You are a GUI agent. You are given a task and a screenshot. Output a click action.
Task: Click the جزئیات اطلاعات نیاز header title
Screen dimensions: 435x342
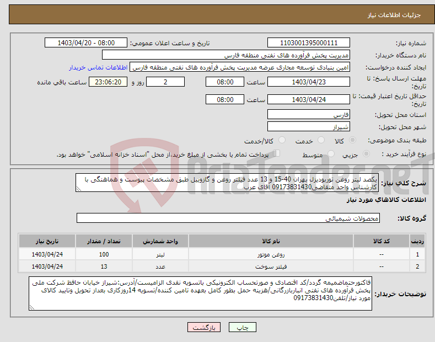coord(394,15)
